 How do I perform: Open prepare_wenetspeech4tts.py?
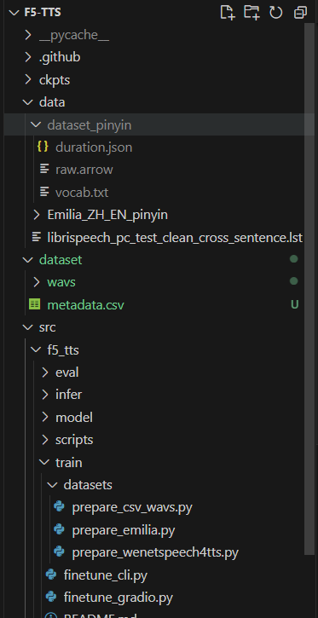coord(155,552)
